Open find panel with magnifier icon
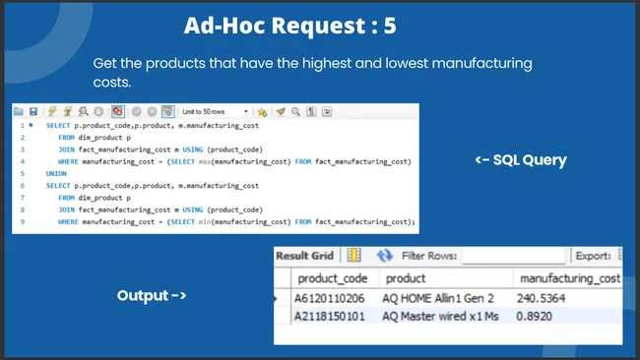Viewport: 640px width, 360px height. pos(296,111)
